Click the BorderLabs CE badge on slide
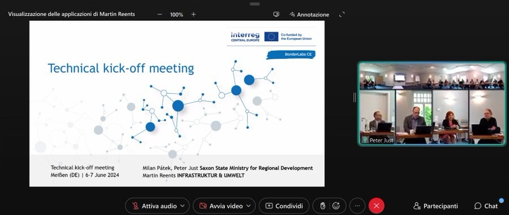Screen dimensions: 509x215 [291, 54]
